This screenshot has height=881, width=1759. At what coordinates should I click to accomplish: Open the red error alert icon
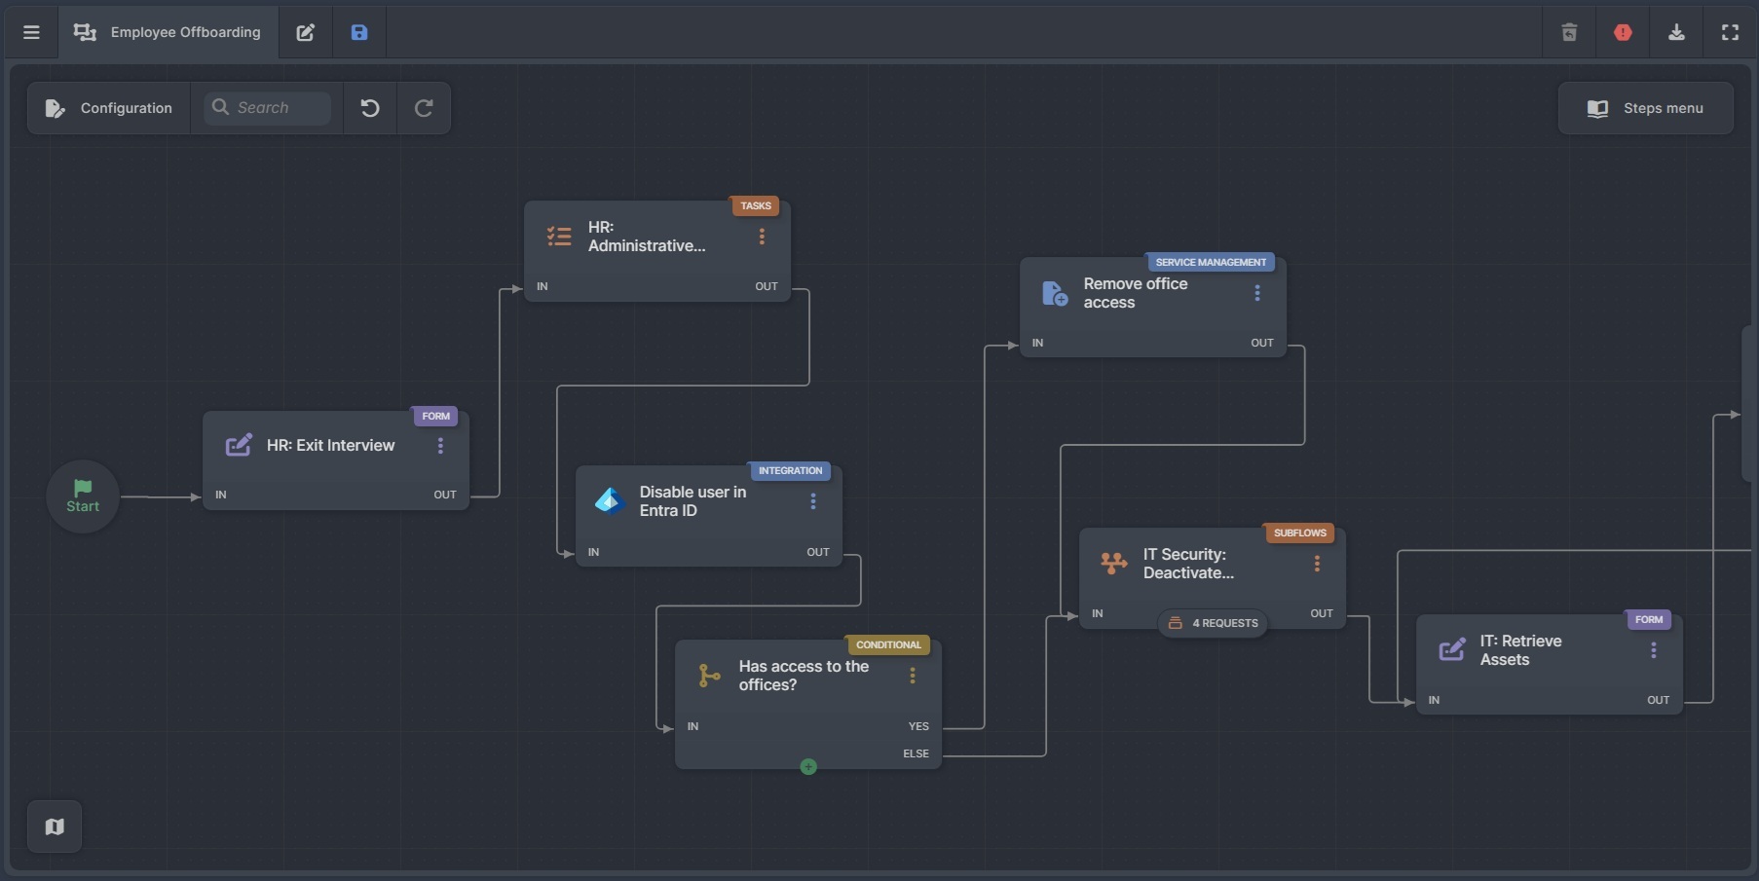pyautogui.click(x=1623, y=32)
